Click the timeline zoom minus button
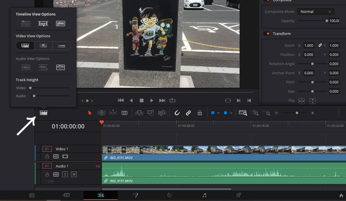Screen dimensions: 346x201 (x=276, y=113)
